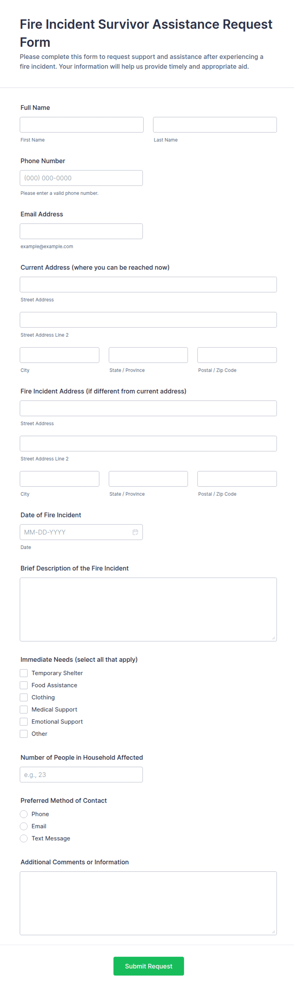The height and width of the screenshot is (991, 294).
Task: Click the Submit Request button
Action: coord(149,966)
